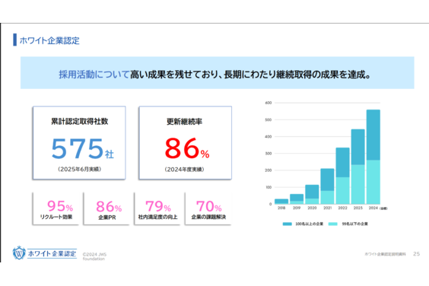
Task: Click the page number 25
Action: tap(416, 254)
